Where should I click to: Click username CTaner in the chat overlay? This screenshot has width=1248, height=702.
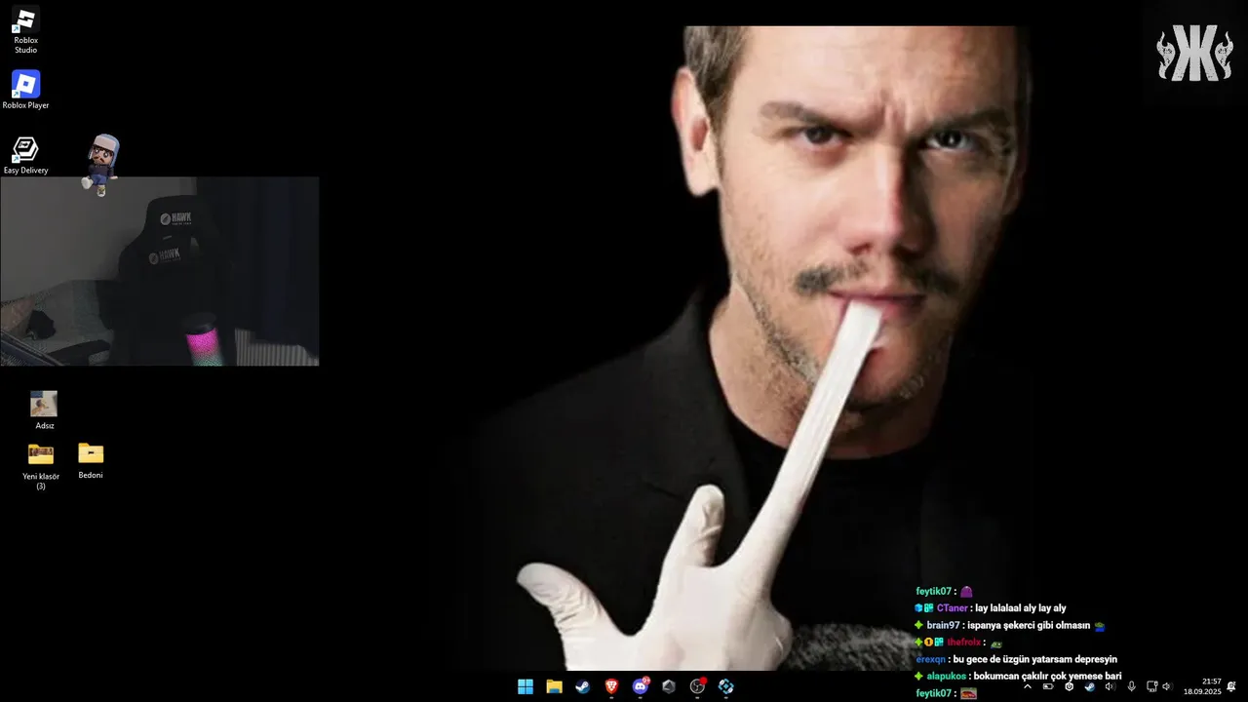pyautogui.click(x=953, y=608)
